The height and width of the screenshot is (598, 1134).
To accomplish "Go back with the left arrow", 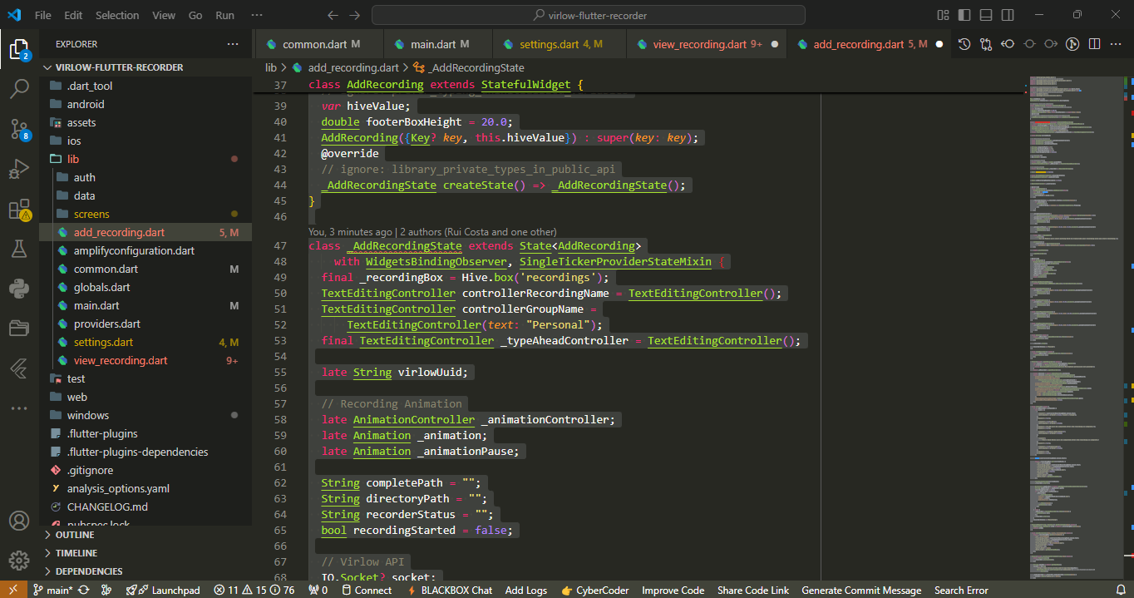I will 333,15.
